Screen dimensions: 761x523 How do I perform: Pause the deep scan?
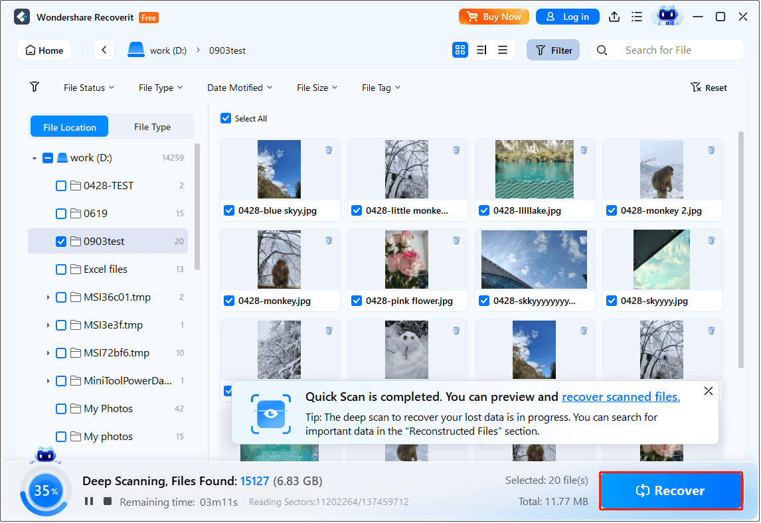89,501
